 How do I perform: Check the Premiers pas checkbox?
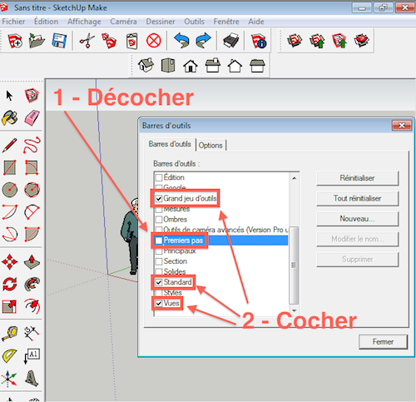click(x=159, y=241)
